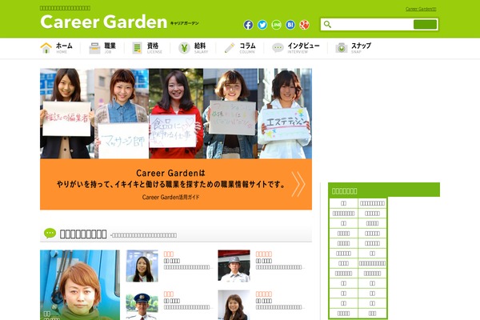Click the green sidebar category header
The height and width of the screenshot is (320, 480).
click(384, 190)
